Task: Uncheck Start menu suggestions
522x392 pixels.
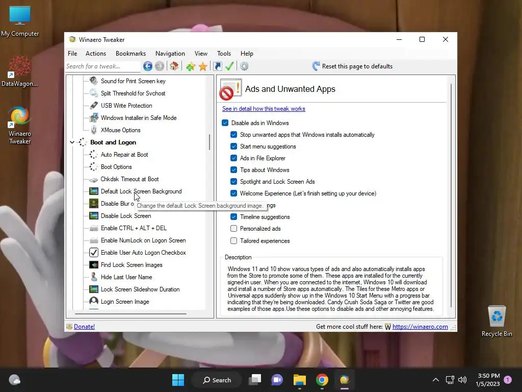Action: (233, 146)
